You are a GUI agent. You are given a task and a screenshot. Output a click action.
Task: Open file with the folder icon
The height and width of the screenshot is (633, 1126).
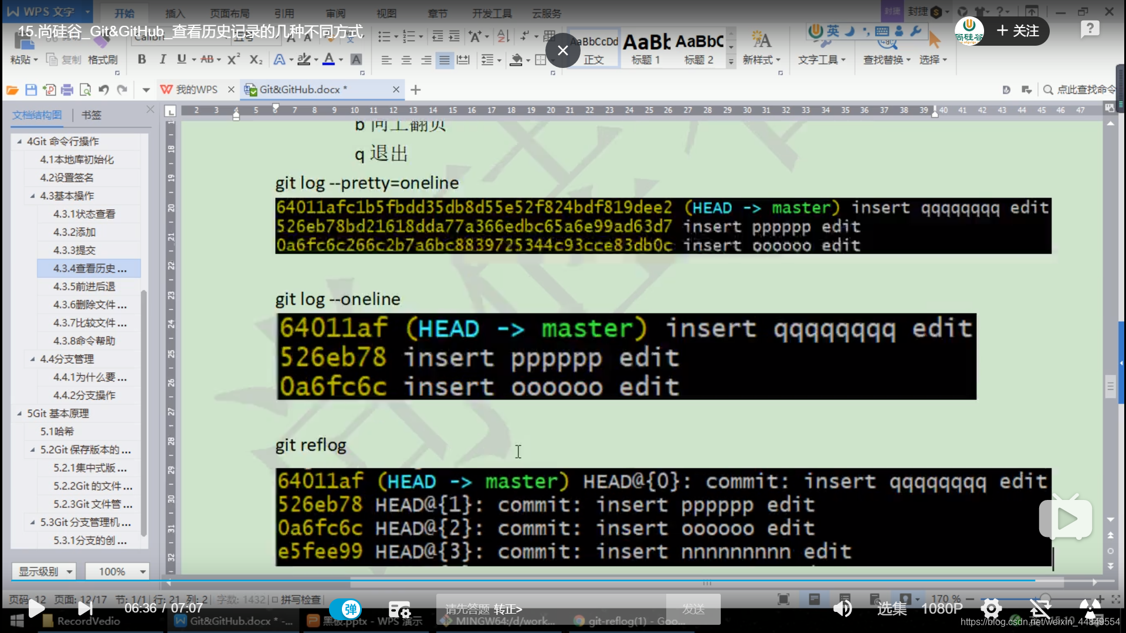click(x=12, y=90)
